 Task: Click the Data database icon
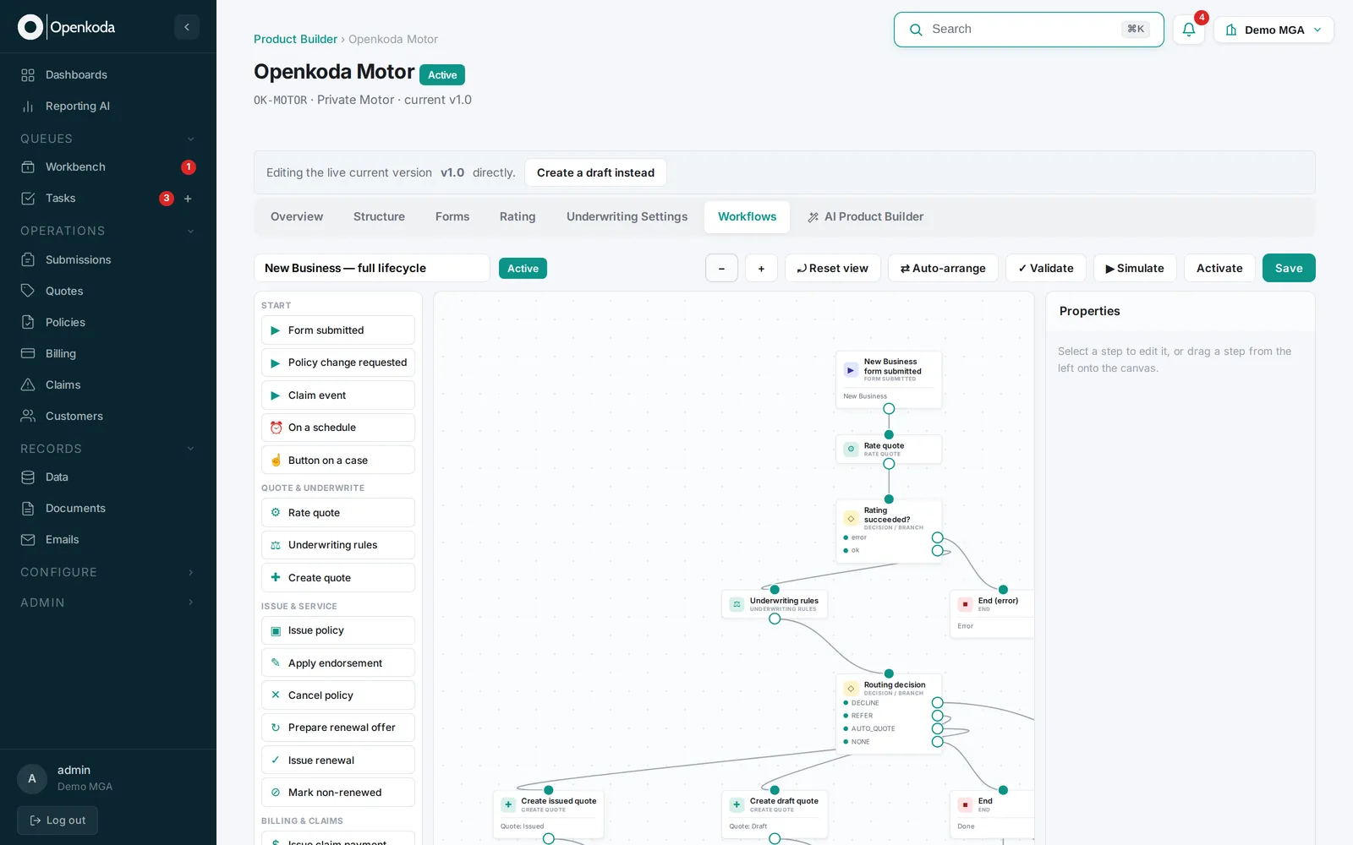pyautogui.click(x=28, y=477)
